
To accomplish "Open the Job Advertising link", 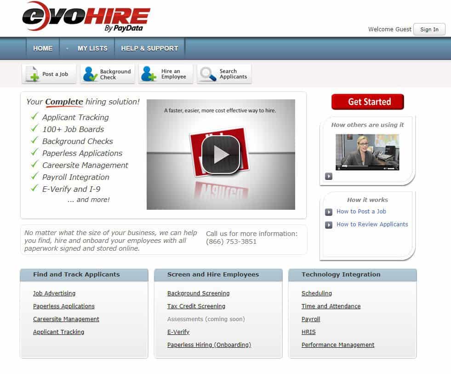I will point(54,293).
